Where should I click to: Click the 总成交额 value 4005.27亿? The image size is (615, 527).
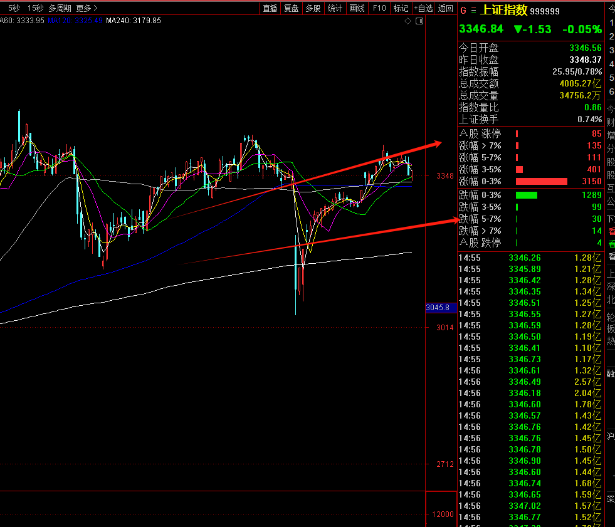click(581, 83)
